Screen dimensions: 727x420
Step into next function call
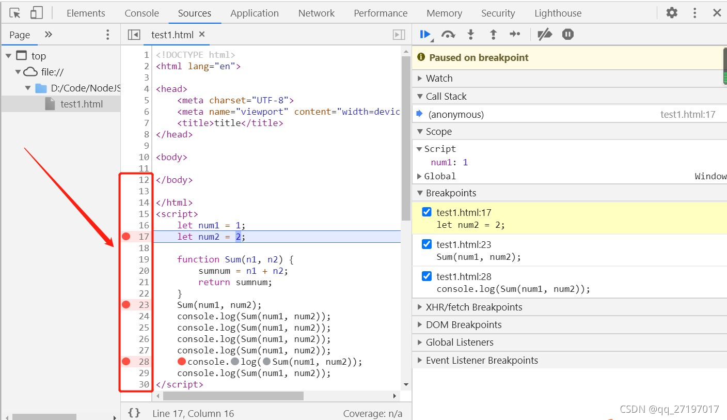click(470, 35)
